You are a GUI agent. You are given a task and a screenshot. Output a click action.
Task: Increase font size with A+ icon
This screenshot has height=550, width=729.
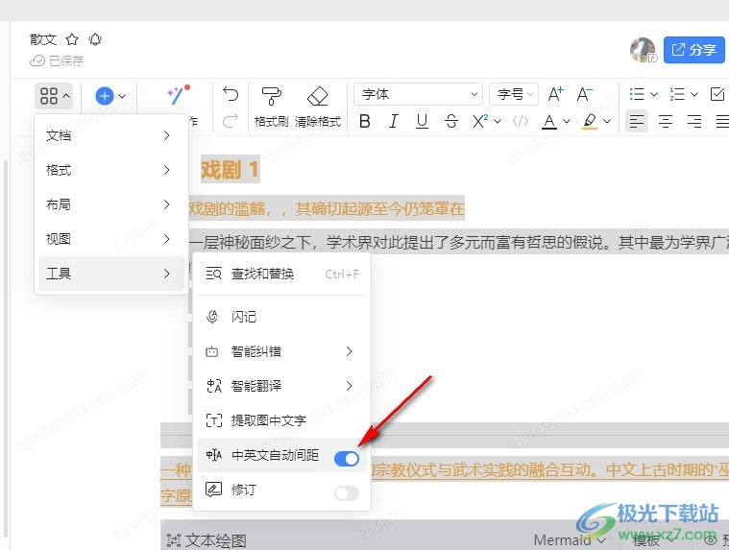coord(555,94)
